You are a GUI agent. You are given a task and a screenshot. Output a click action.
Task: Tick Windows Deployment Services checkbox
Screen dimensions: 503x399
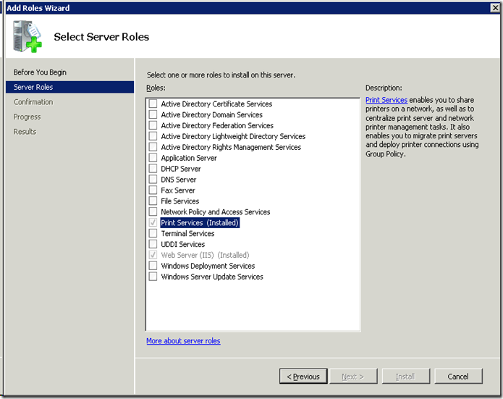coord(153,266)
